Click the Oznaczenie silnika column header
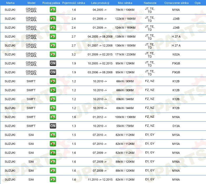 click(176, 3)
